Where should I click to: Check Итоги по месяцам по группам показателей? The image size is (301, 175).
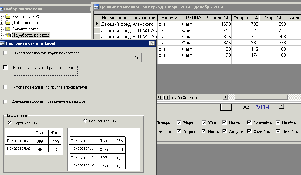[x=6, y=87]
